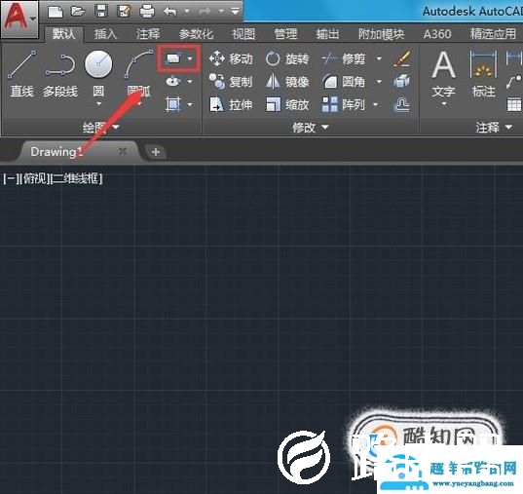Viewport: 523px width, 494px height.
Task: Expand the 修改 panel title
Action: (x=311, y=128)
